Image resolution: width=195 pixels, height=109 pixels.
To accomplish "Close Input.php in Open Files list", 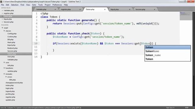I will tap(2, 19).
